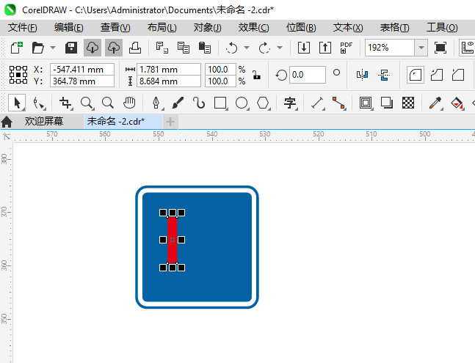Click the horizontal scale 100.0 percent field

pyautogui.click(x=220, y=69)
